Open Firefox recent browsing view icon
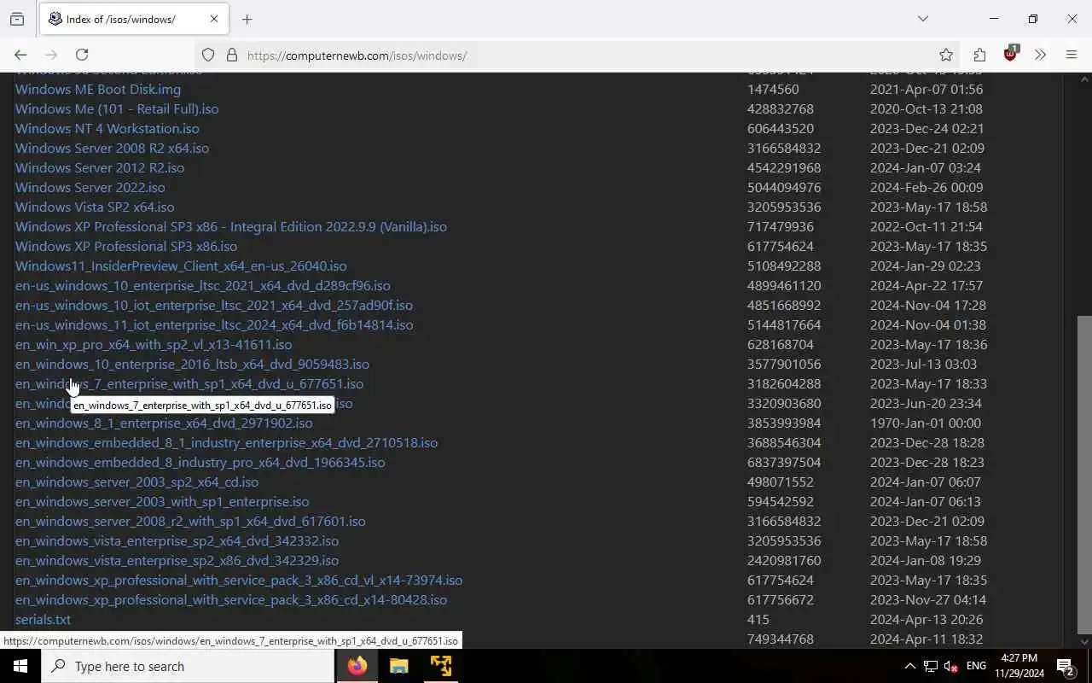 [x=17, y=19]
